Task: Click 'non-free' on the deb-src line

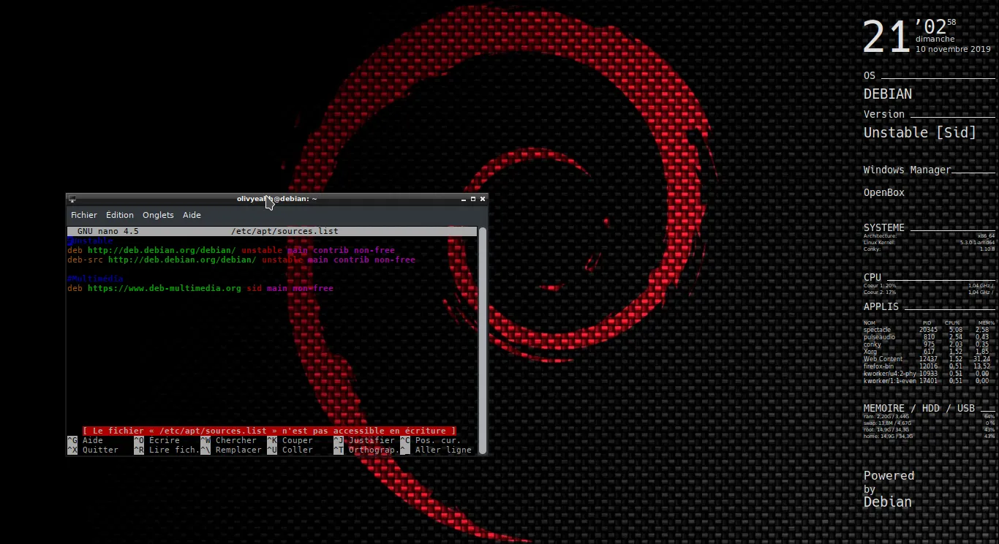Action: [x=395, y=260]
